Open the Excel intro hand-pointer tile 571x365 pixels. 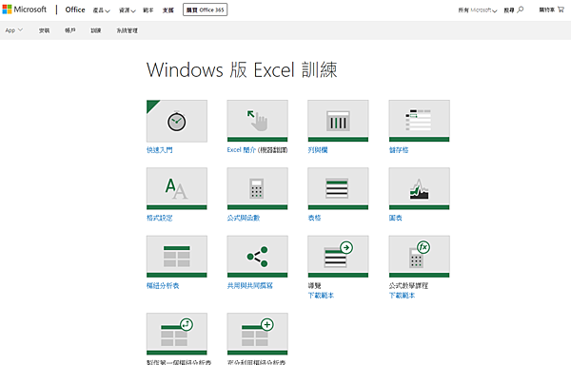click(258, 121)
